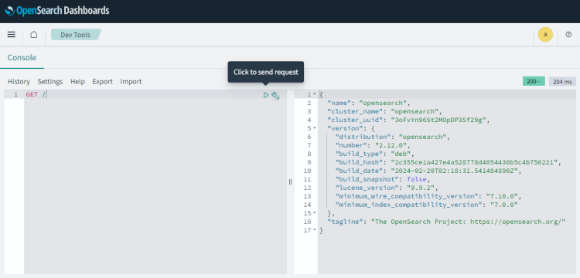The image size is (580, 278).
Task: Click the pane resize divider handle
Action: pos(290,181)
